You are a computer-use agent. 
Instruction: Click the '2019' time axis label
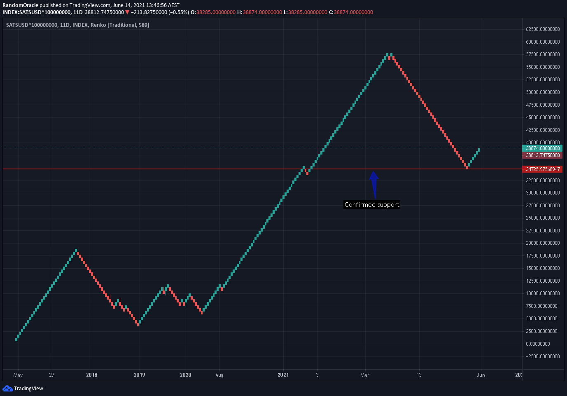(140, 375)
